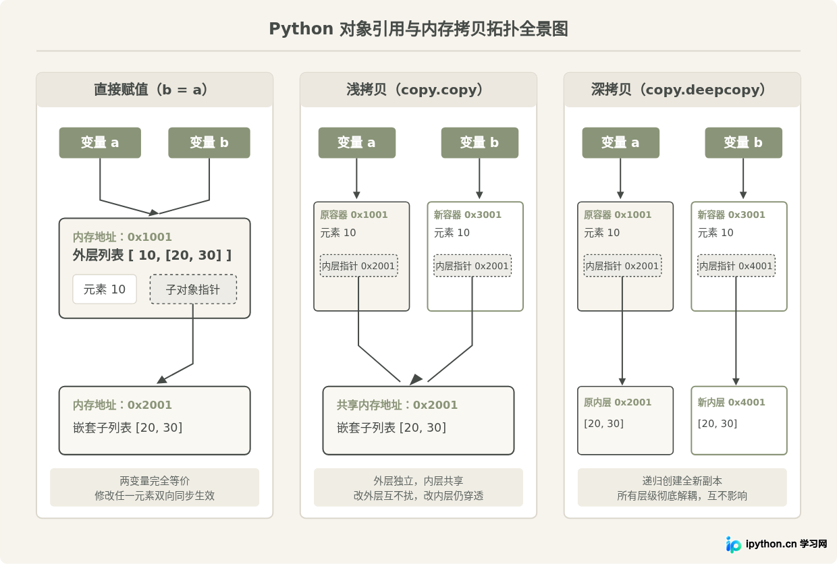Click "元素 10" inside 深拷贝 新容器
Screen dimensions: 837x564
pos(715,233)
